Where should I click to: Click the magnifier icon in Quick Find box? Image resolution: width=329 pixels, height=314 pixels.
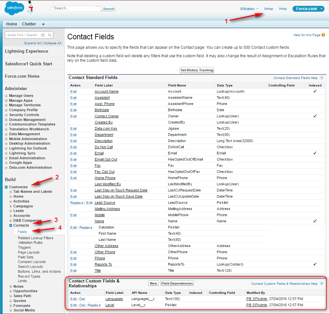49,35
